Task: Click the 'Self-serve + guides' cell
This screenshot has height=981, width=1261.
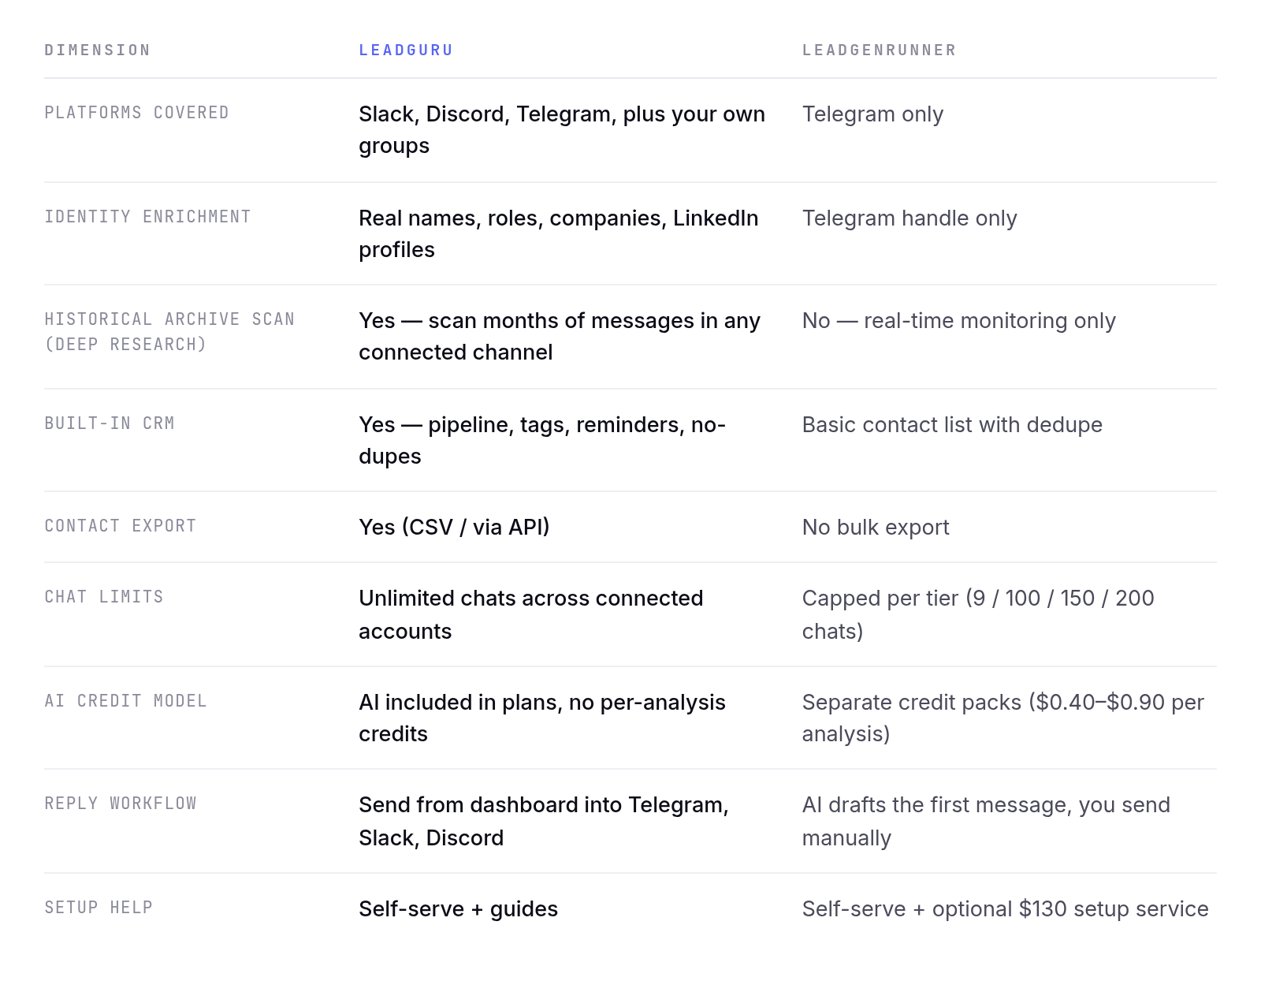Action: 459,909
